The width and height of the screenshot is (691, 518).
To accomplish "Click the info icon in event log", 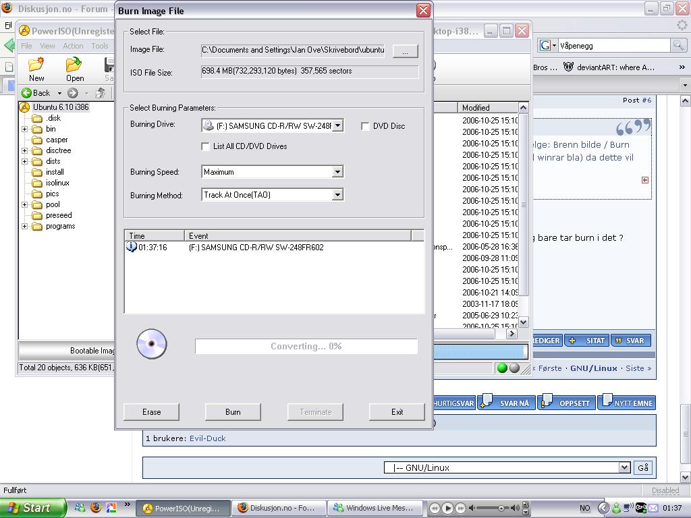I will (x=132, y=248).
